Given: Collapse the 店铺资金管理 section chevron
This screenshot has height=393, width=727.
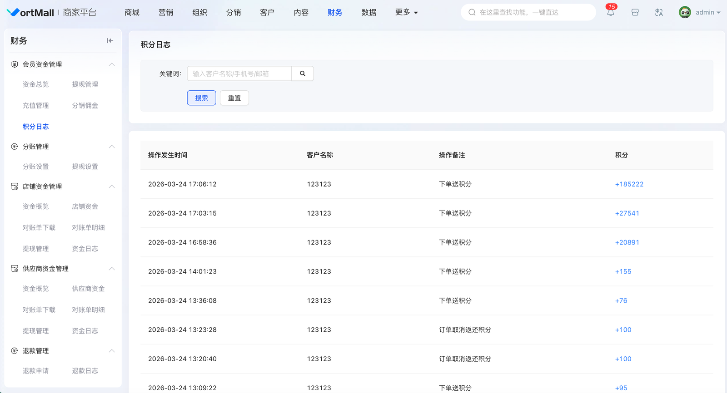Looking at the screenshot, I should click(x=112, y=187).
